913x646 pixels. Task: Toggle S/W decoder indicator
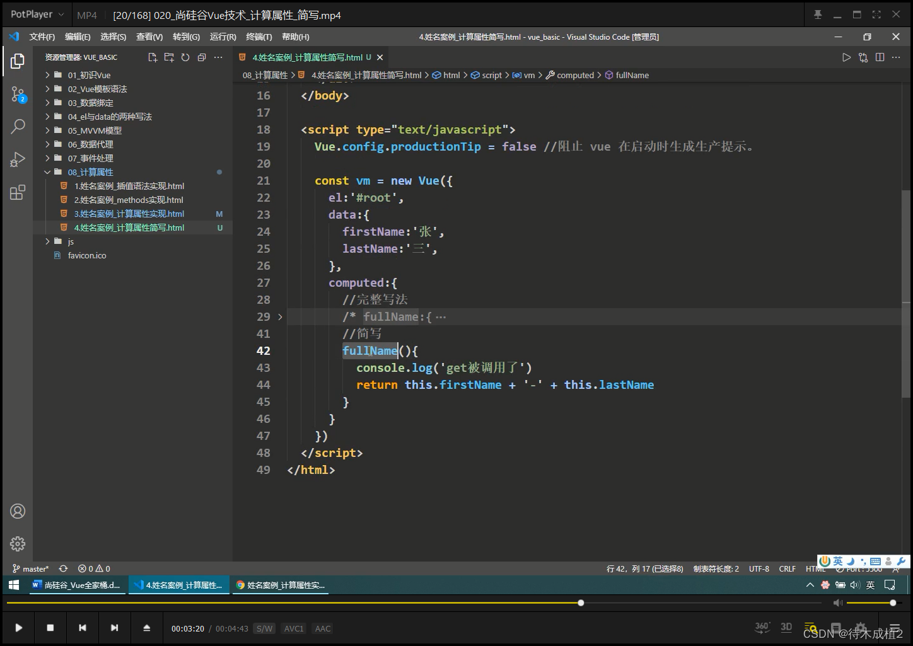tap(264, 628)
